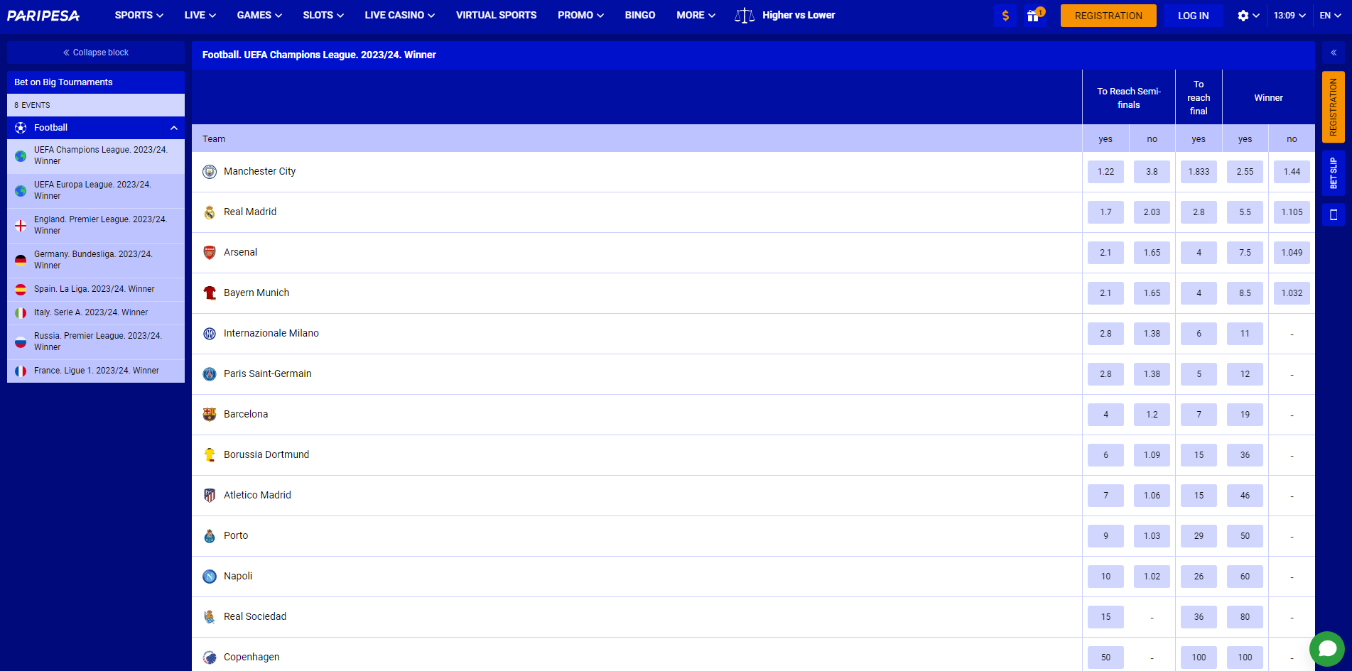Select Real Madrid reach final odds 2.8
Viewport: 1352px width, 671px height.
click(x=1199, y=212)
